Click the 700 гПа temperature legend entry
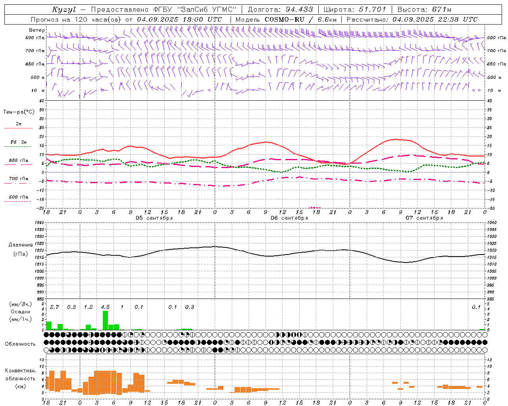Viewport: 508px width, 406px height. tap(18, 178)
